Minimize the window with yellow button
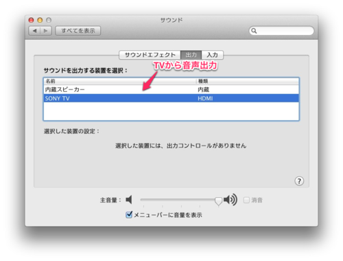 pos(40,20)
